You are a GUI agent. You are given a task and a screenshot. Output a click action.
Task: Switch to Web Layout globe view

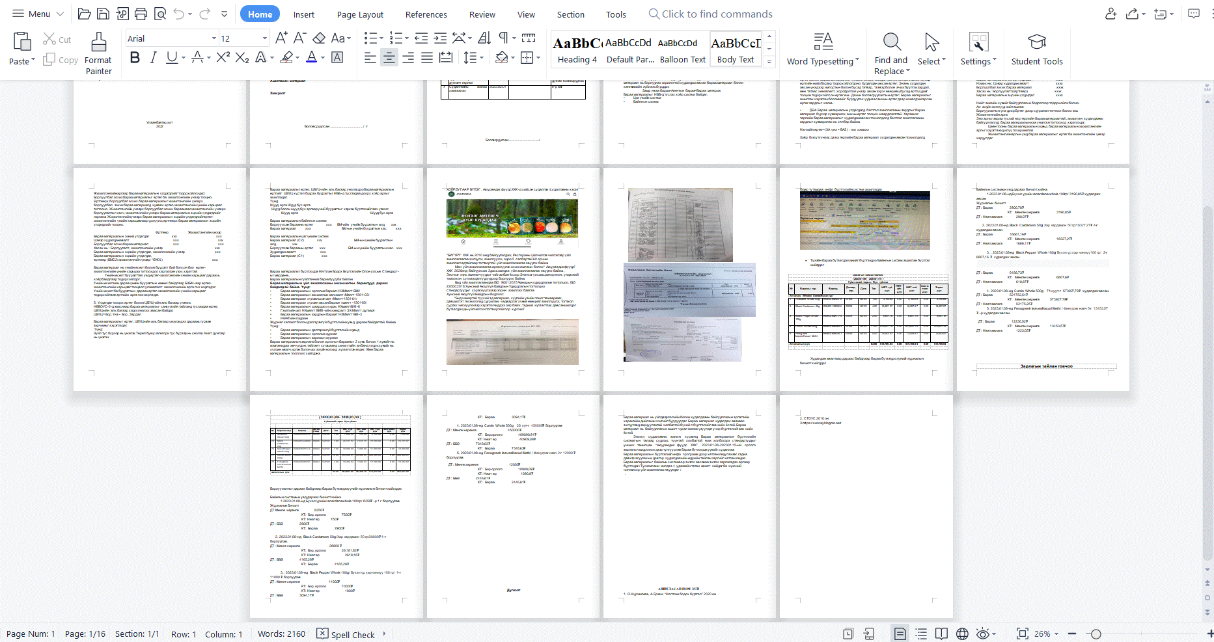pos(962,634)
